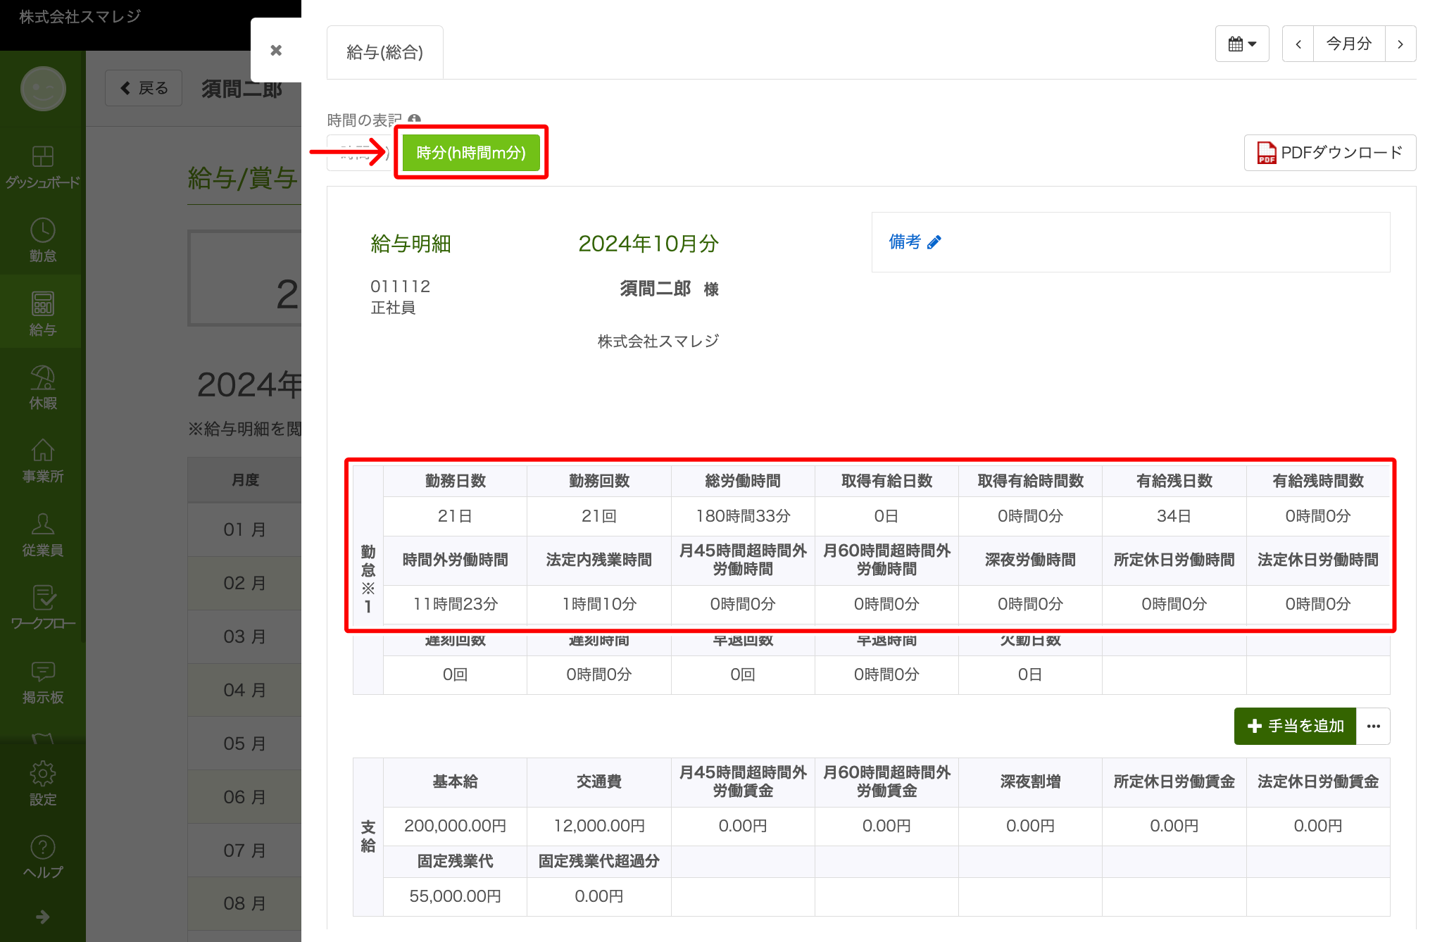Click the 欠勤日数 value 0日
Image resolution: width=1442 pixels, height=942 pixels.
(x=1030, y=674)
